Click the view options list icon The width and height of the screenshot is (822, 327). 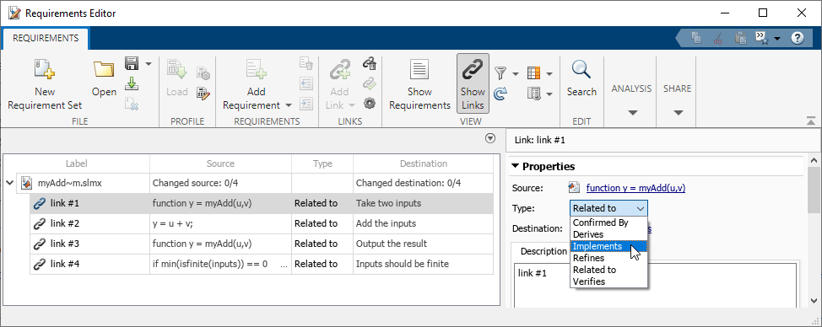[x=533, y=94]
